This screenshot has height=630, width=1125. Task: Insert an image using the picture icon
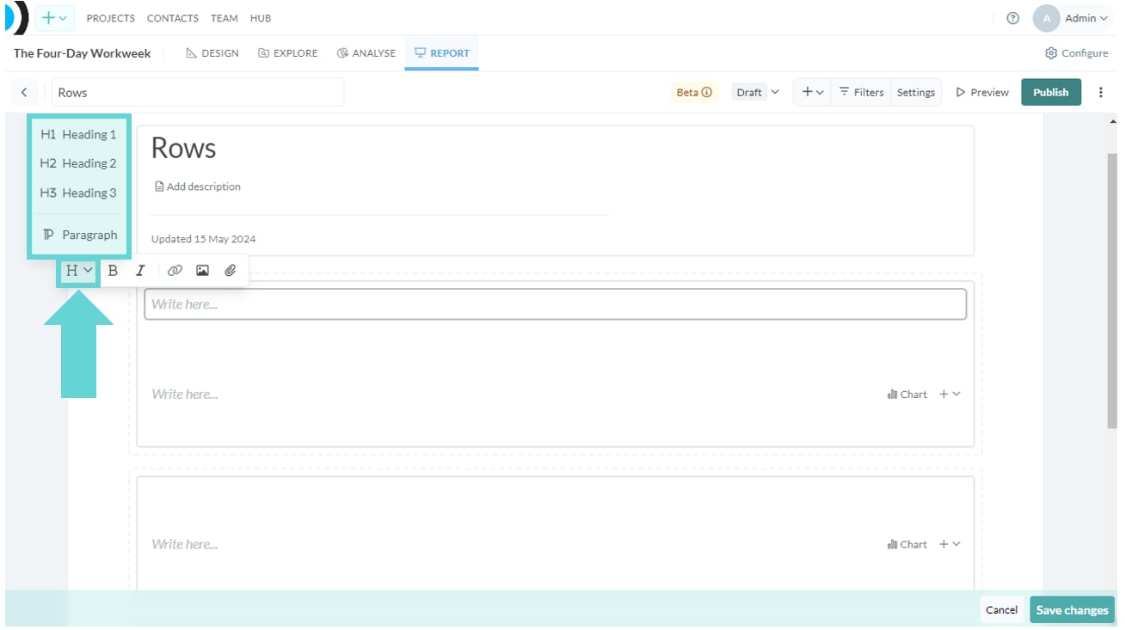[202, 270]
